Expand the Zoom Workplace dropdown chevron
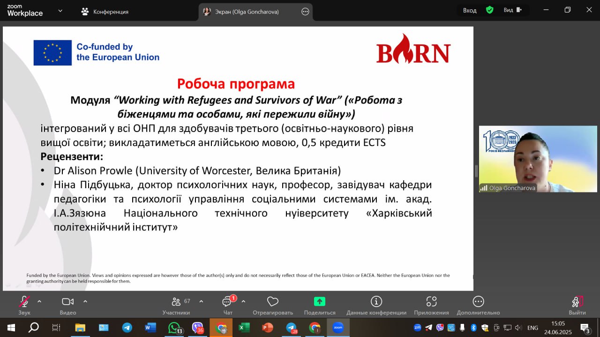 60,11
